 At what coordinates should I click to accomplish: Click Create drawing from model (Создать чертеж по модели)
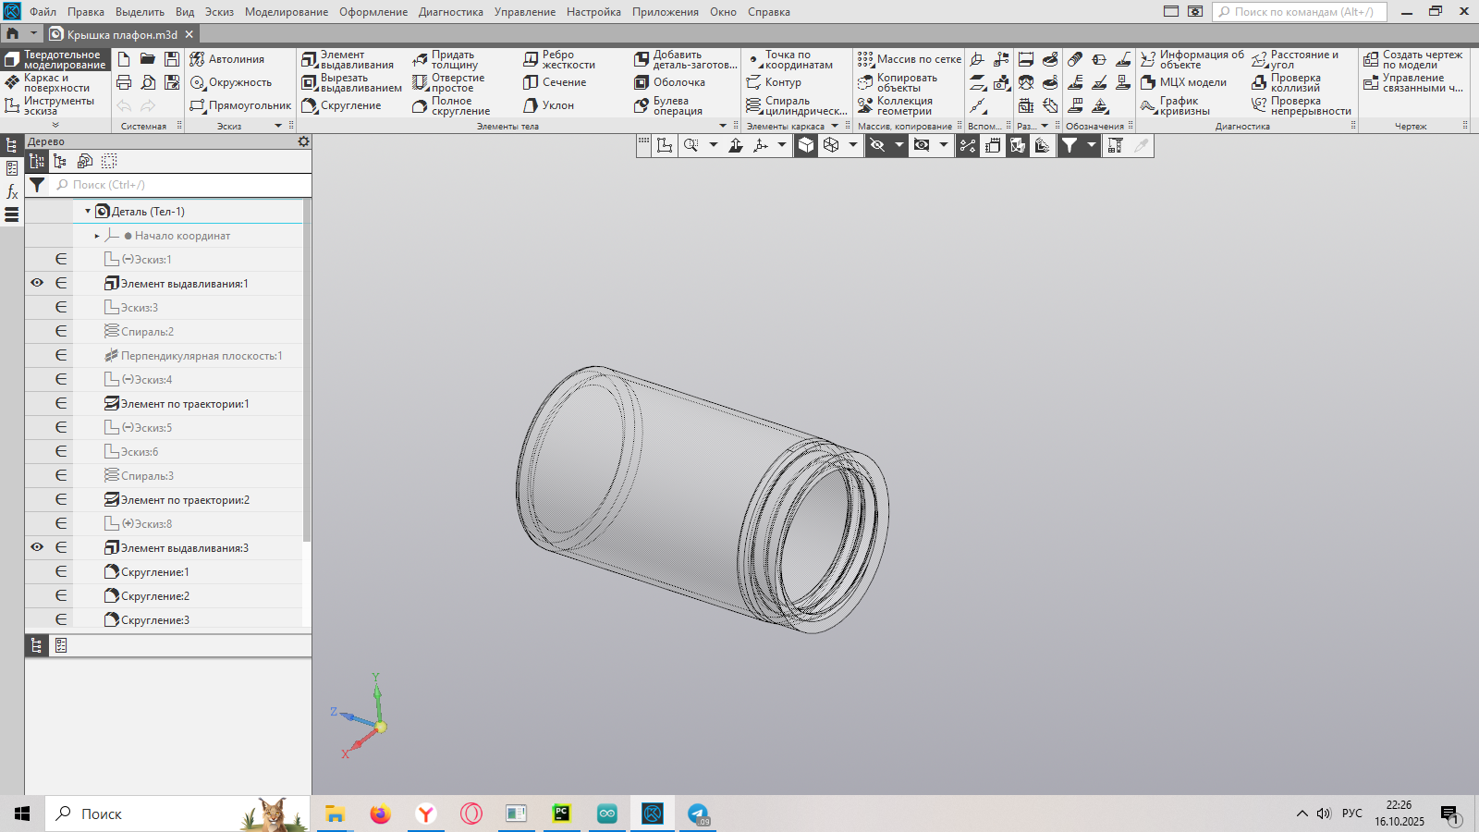point(1412,60)
